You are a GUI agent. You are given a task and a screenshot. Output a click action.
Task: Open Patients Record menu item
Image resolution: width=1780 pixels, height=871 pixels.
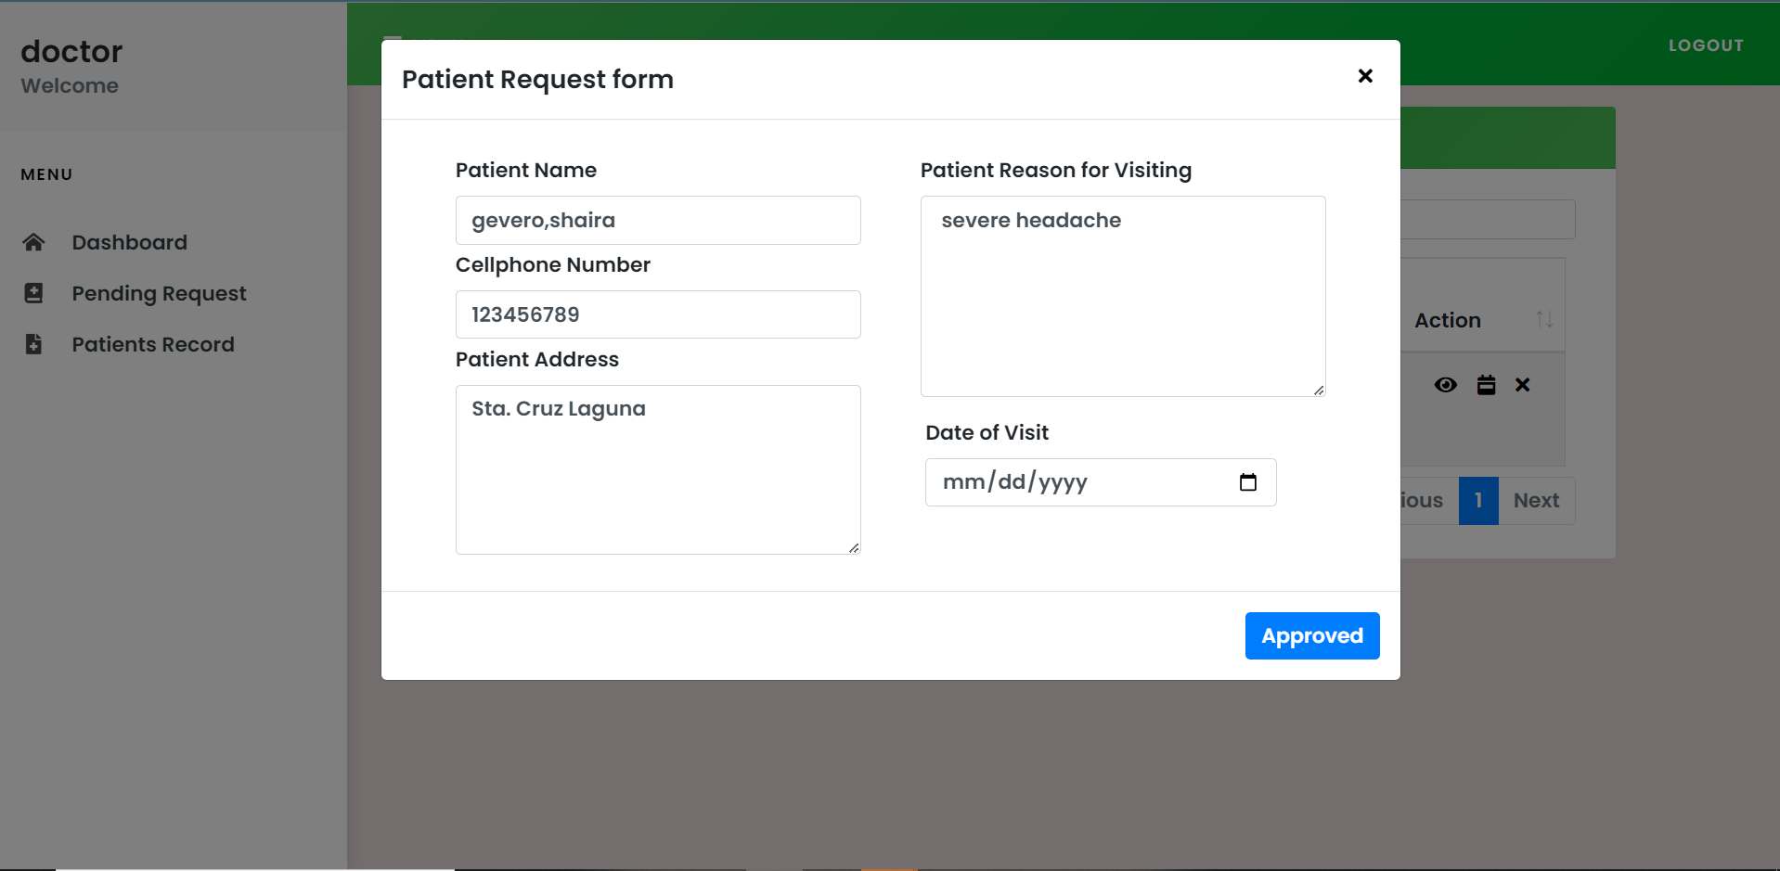click(153, 344)
